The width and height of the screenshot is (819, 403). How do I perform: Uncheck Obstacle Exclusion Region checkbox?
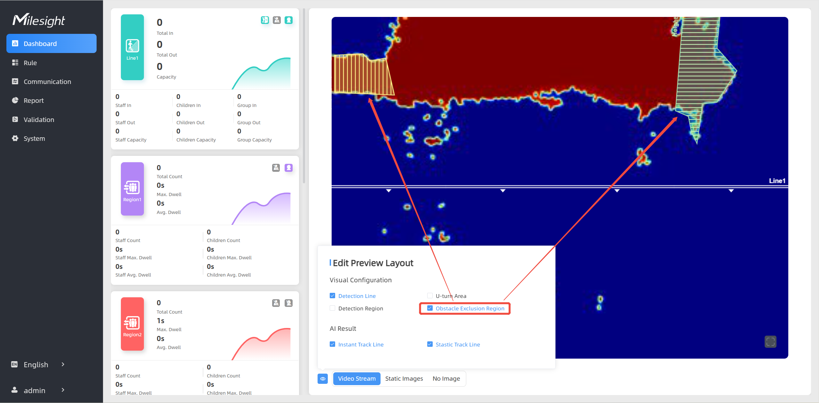click(430, 308)
